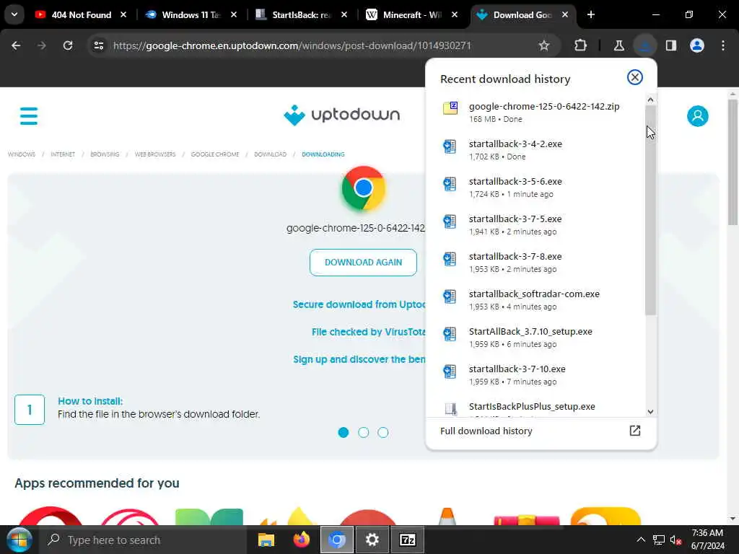Click the exe icon beside startallback-3-4-2.exe
The height and width of the screenshot is (554, 739).
[450, 146]
